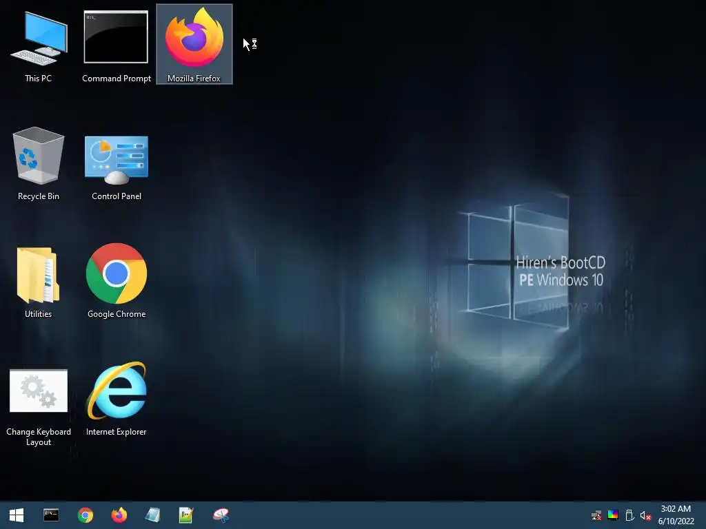Launch Google Chrome from the taskbar
The height and width of the screenshot is (529, 706).
pos(85,515)
